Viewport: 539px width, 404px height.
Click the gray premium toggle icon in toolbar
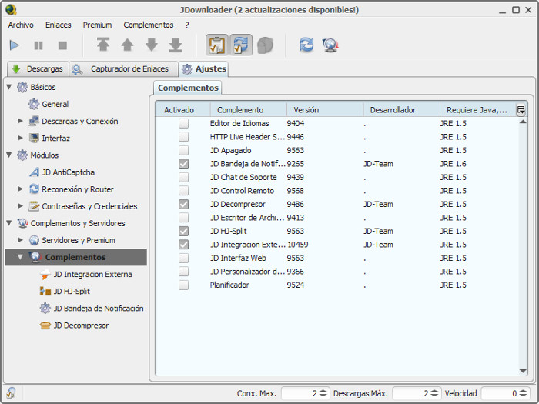click(x=265, y=45)
